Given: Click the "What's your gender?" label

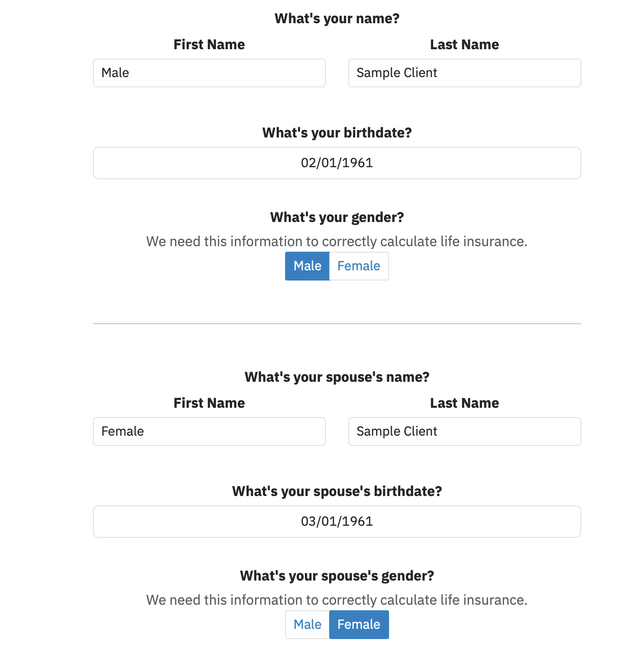Looking at the screenshot, I should [x=337, y=217].
